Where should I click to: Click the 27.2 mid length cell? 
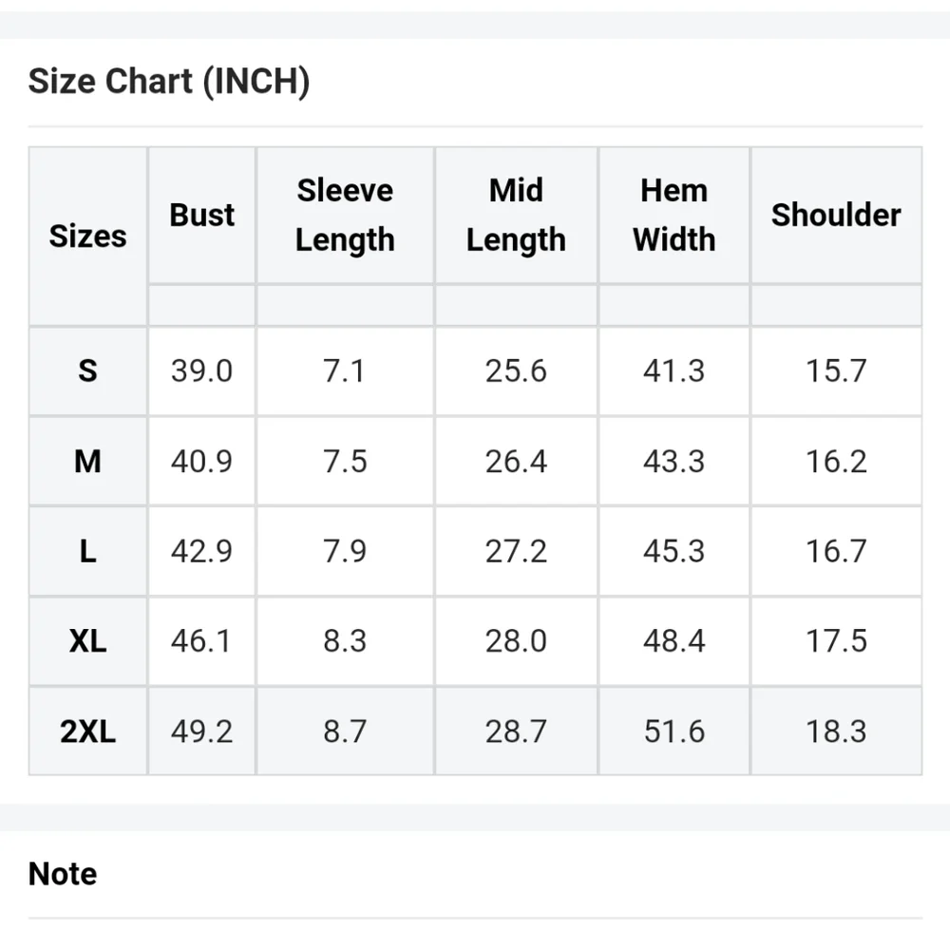516,551
